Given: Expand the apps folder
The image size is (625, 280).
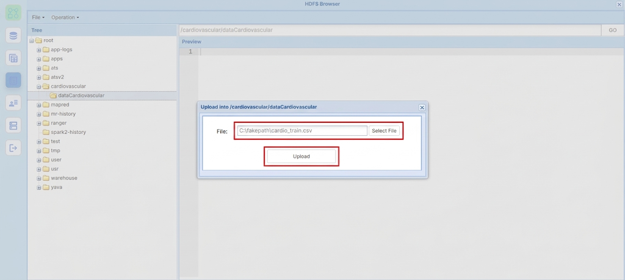Looking at the screenshot, I should point(38,59).
